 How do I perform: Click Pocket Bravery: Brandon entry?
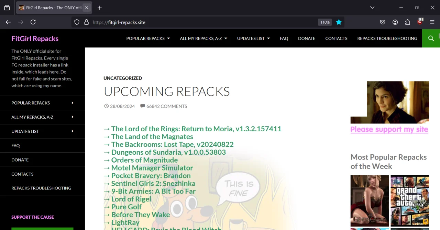point(151,176)
